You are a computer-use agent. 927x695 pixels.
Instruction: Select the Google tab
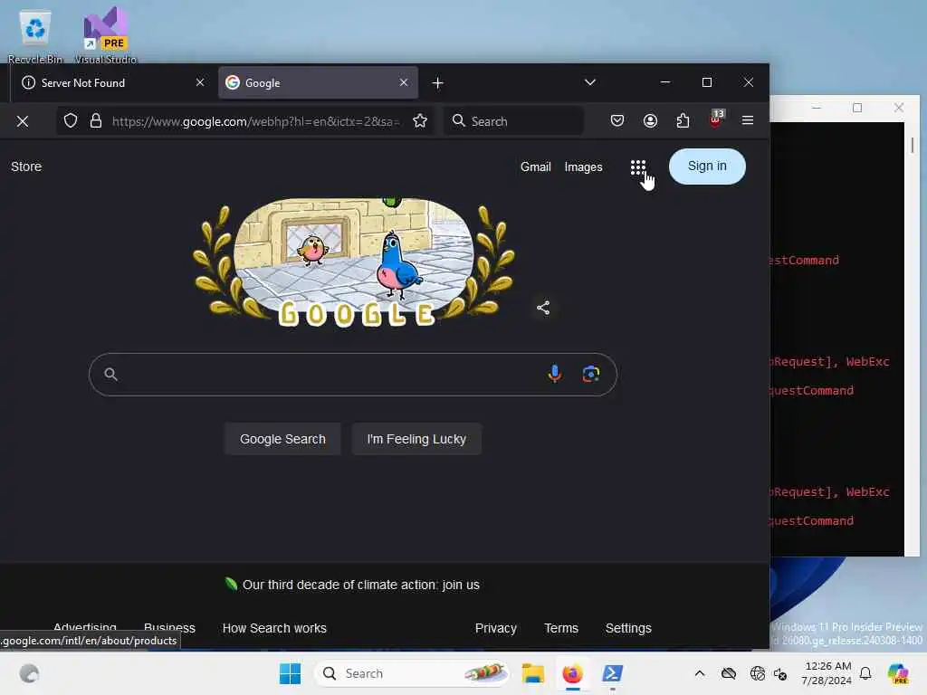pos(318,82)
